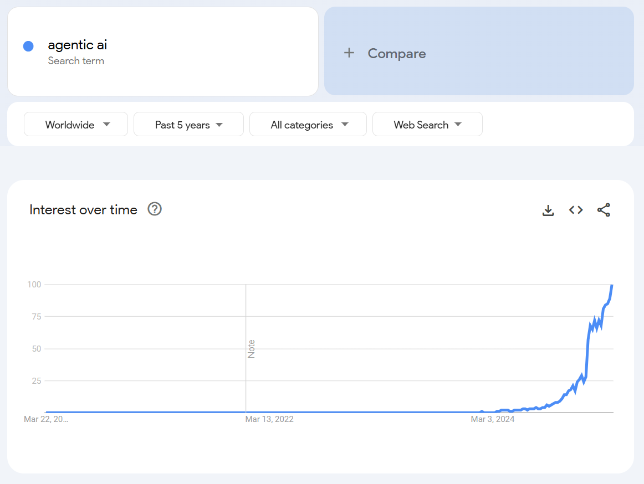Expand the Web Search chevron arrow

click(458, 125)
